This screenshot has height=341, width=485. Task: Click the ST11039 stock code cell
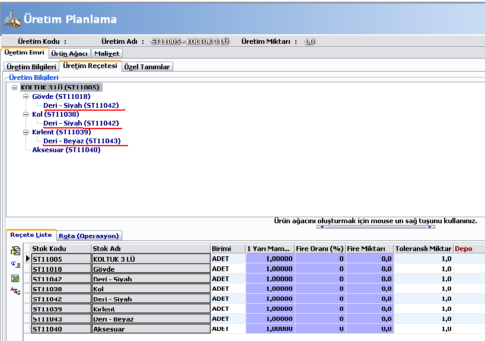61,309
